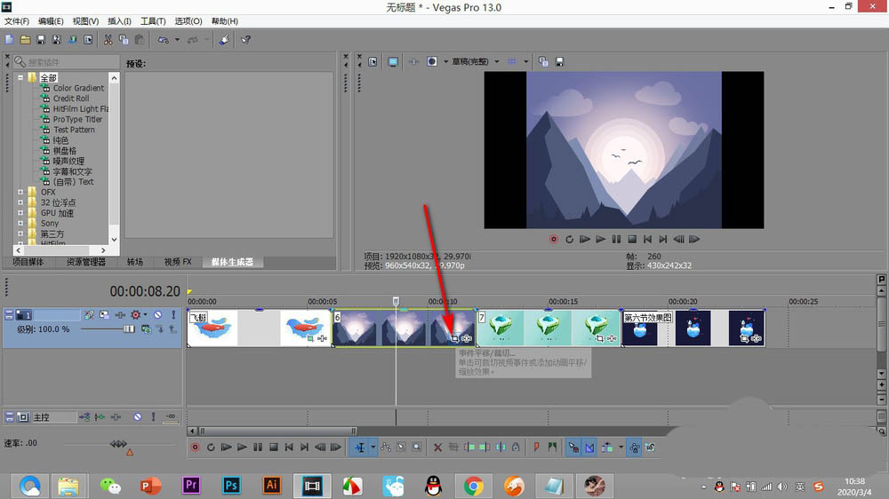Viewport: 889px width, 499px height.
Task: Switch to the 视频 FX tab
Action: [x=178, y=262]
